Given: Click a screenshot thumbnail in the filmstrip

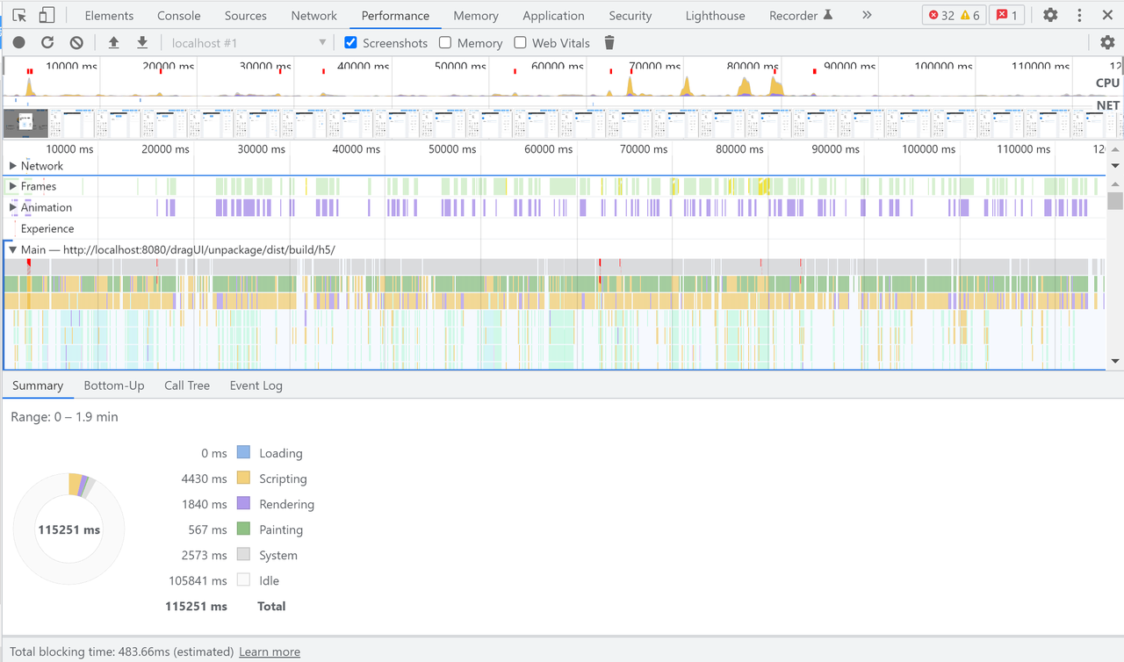Looking at the screenshot, I should click(25, 123).
